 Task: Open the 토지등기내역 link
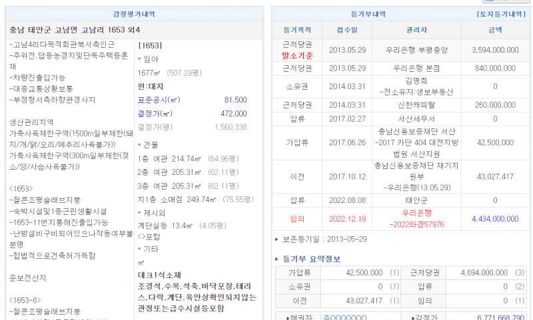[x=502, y=14]
